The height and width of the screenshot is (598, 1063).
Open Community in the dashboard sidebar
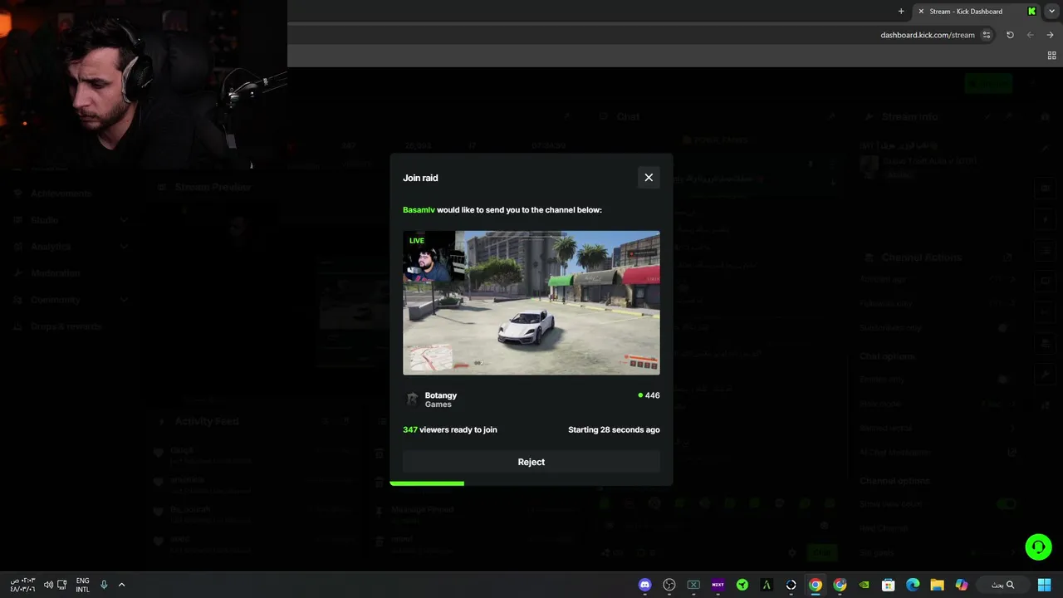coord(56,300)
